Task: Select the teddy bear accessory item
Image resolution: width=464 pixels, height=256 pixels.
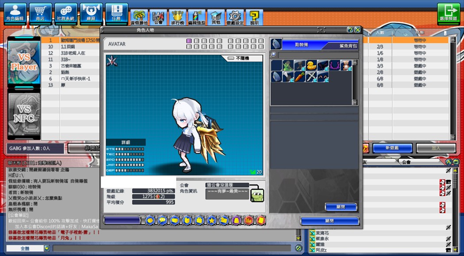Action: click(346, 65)
